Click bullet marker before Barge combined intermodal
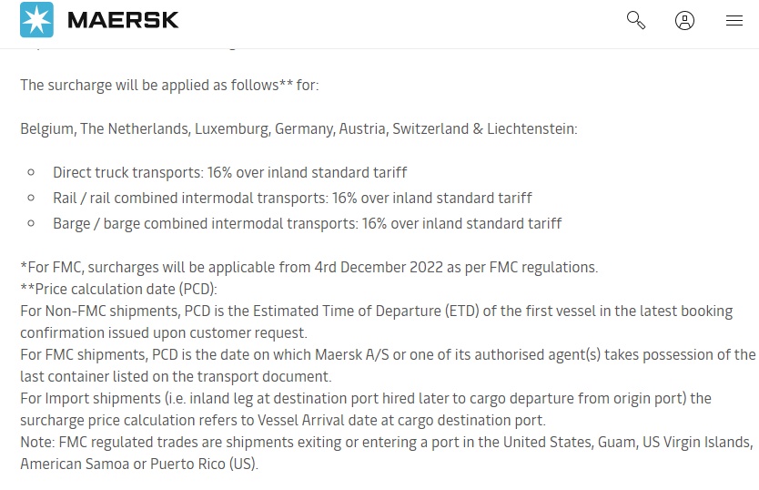 pos(32,223)
